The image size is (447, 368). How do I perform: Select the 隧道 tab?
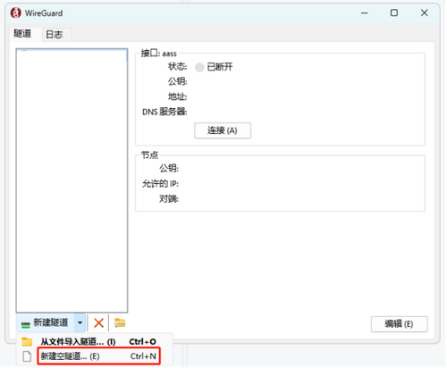[x=23, y=34]
